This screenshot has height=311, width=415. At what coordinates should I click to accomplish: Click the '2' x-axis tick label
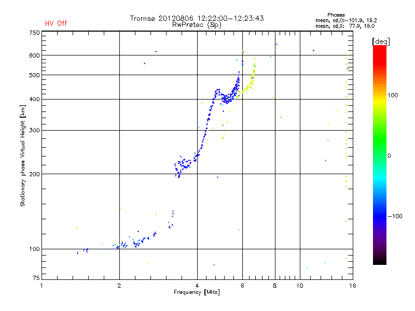[x=119, y=286]
